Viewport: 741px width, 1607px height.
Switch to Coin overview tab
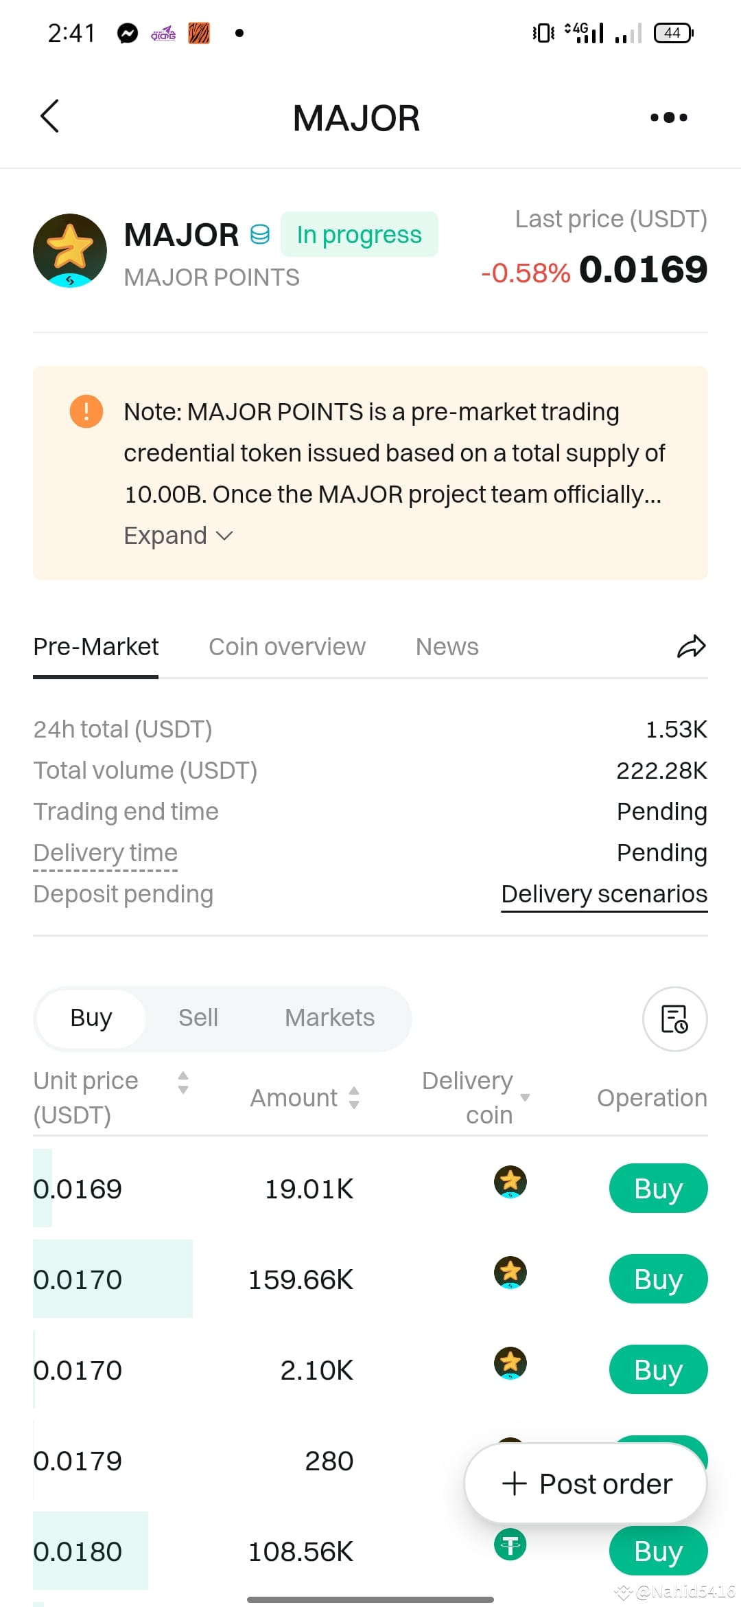(x=287, y=646)
